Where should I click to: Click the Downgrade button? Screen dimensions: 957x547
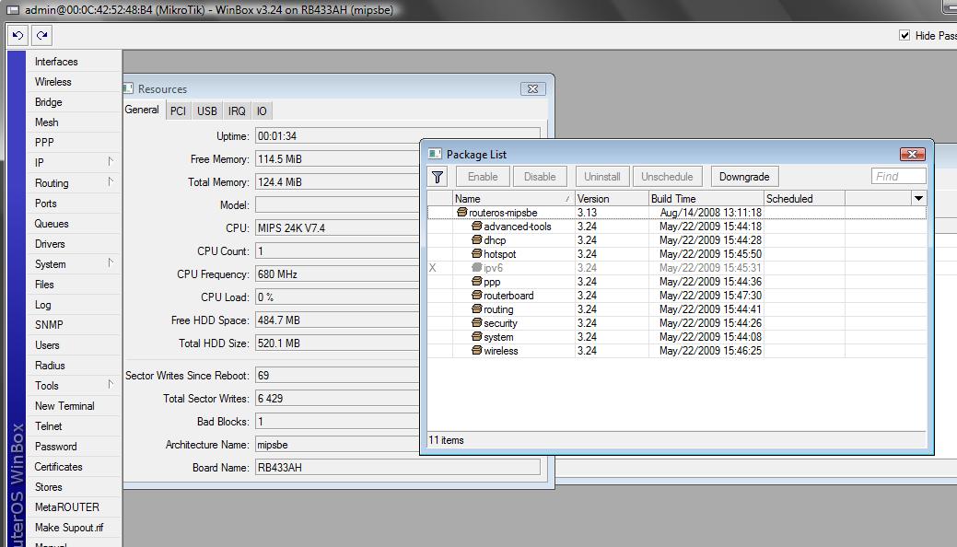coord(744,177)
